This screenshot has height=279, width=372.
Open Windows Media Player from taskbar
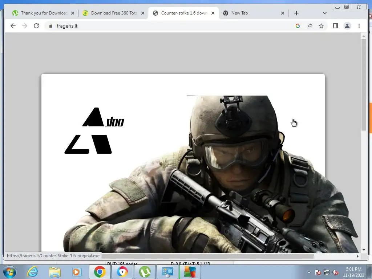point(77,272)
